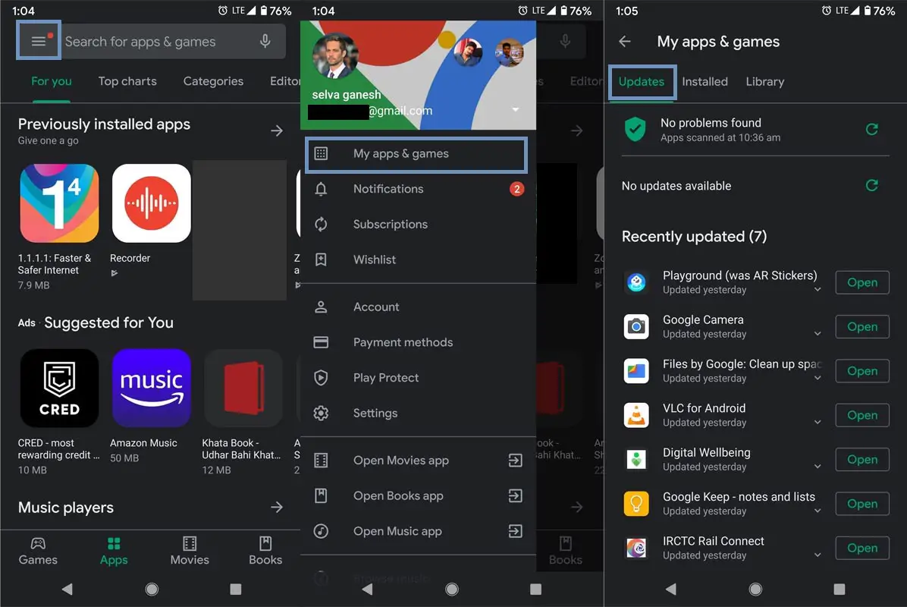Expand details chevron for Google Camera
This screenshot has width=907, height=607.
(x=818, y=334)
